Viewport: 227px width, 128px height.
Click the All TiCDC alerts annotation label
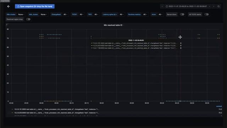click(x=195, y=15)
